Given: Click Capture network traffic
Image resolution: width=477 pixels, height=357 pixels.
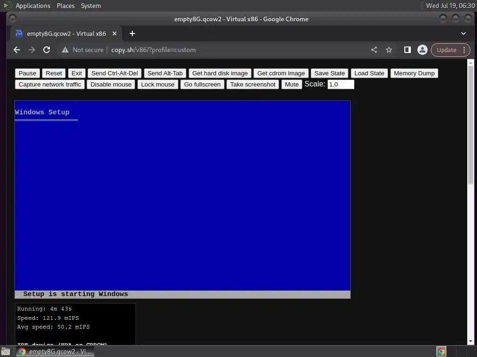Looking at the screenshot, I should pos(50,85).
